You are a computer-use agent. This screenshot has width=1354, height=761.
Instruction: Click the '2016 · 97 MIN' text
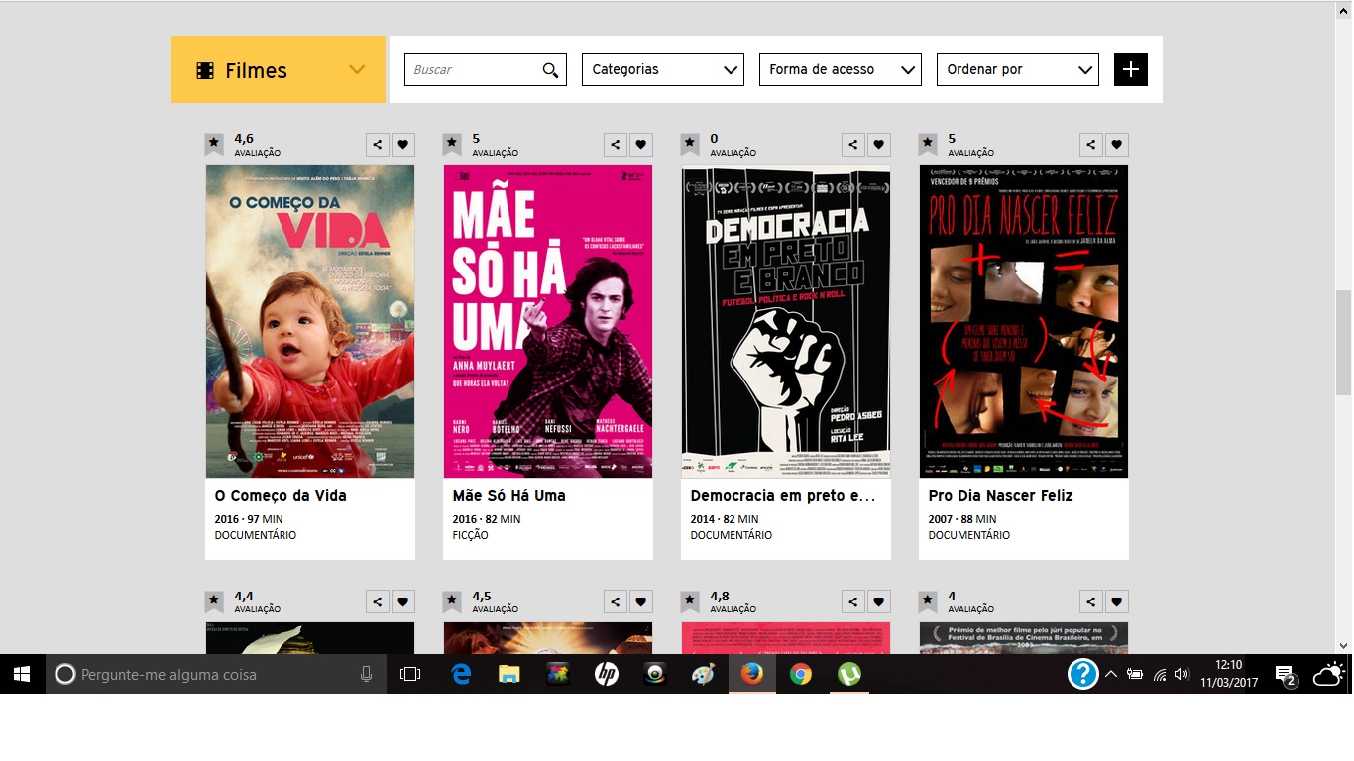(x=249, y=519)
